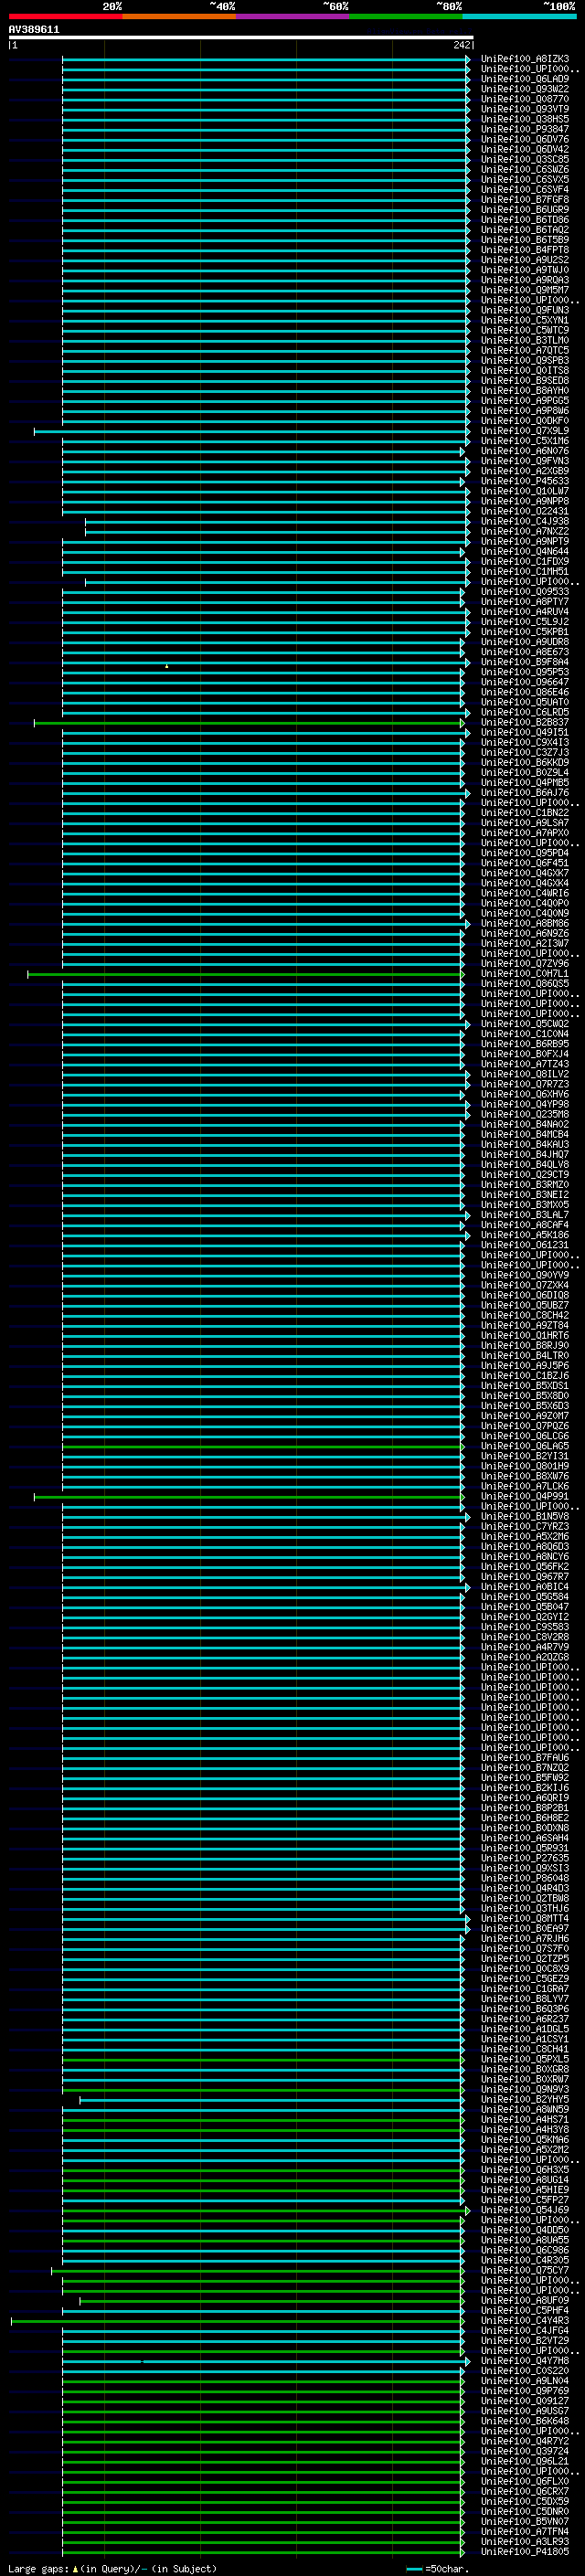The image size is (585, 2576).
Task: Click the alignment bar for UniRef100_Q7X9L9
Action: (251, 431)
